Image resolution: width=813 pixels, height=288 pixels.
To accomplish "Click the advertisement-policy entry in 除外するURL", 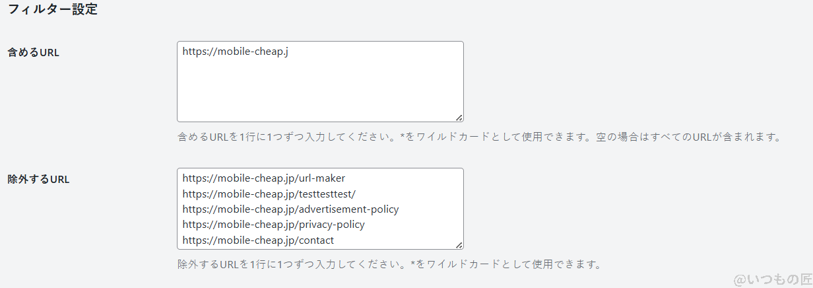I will [348, 209].
